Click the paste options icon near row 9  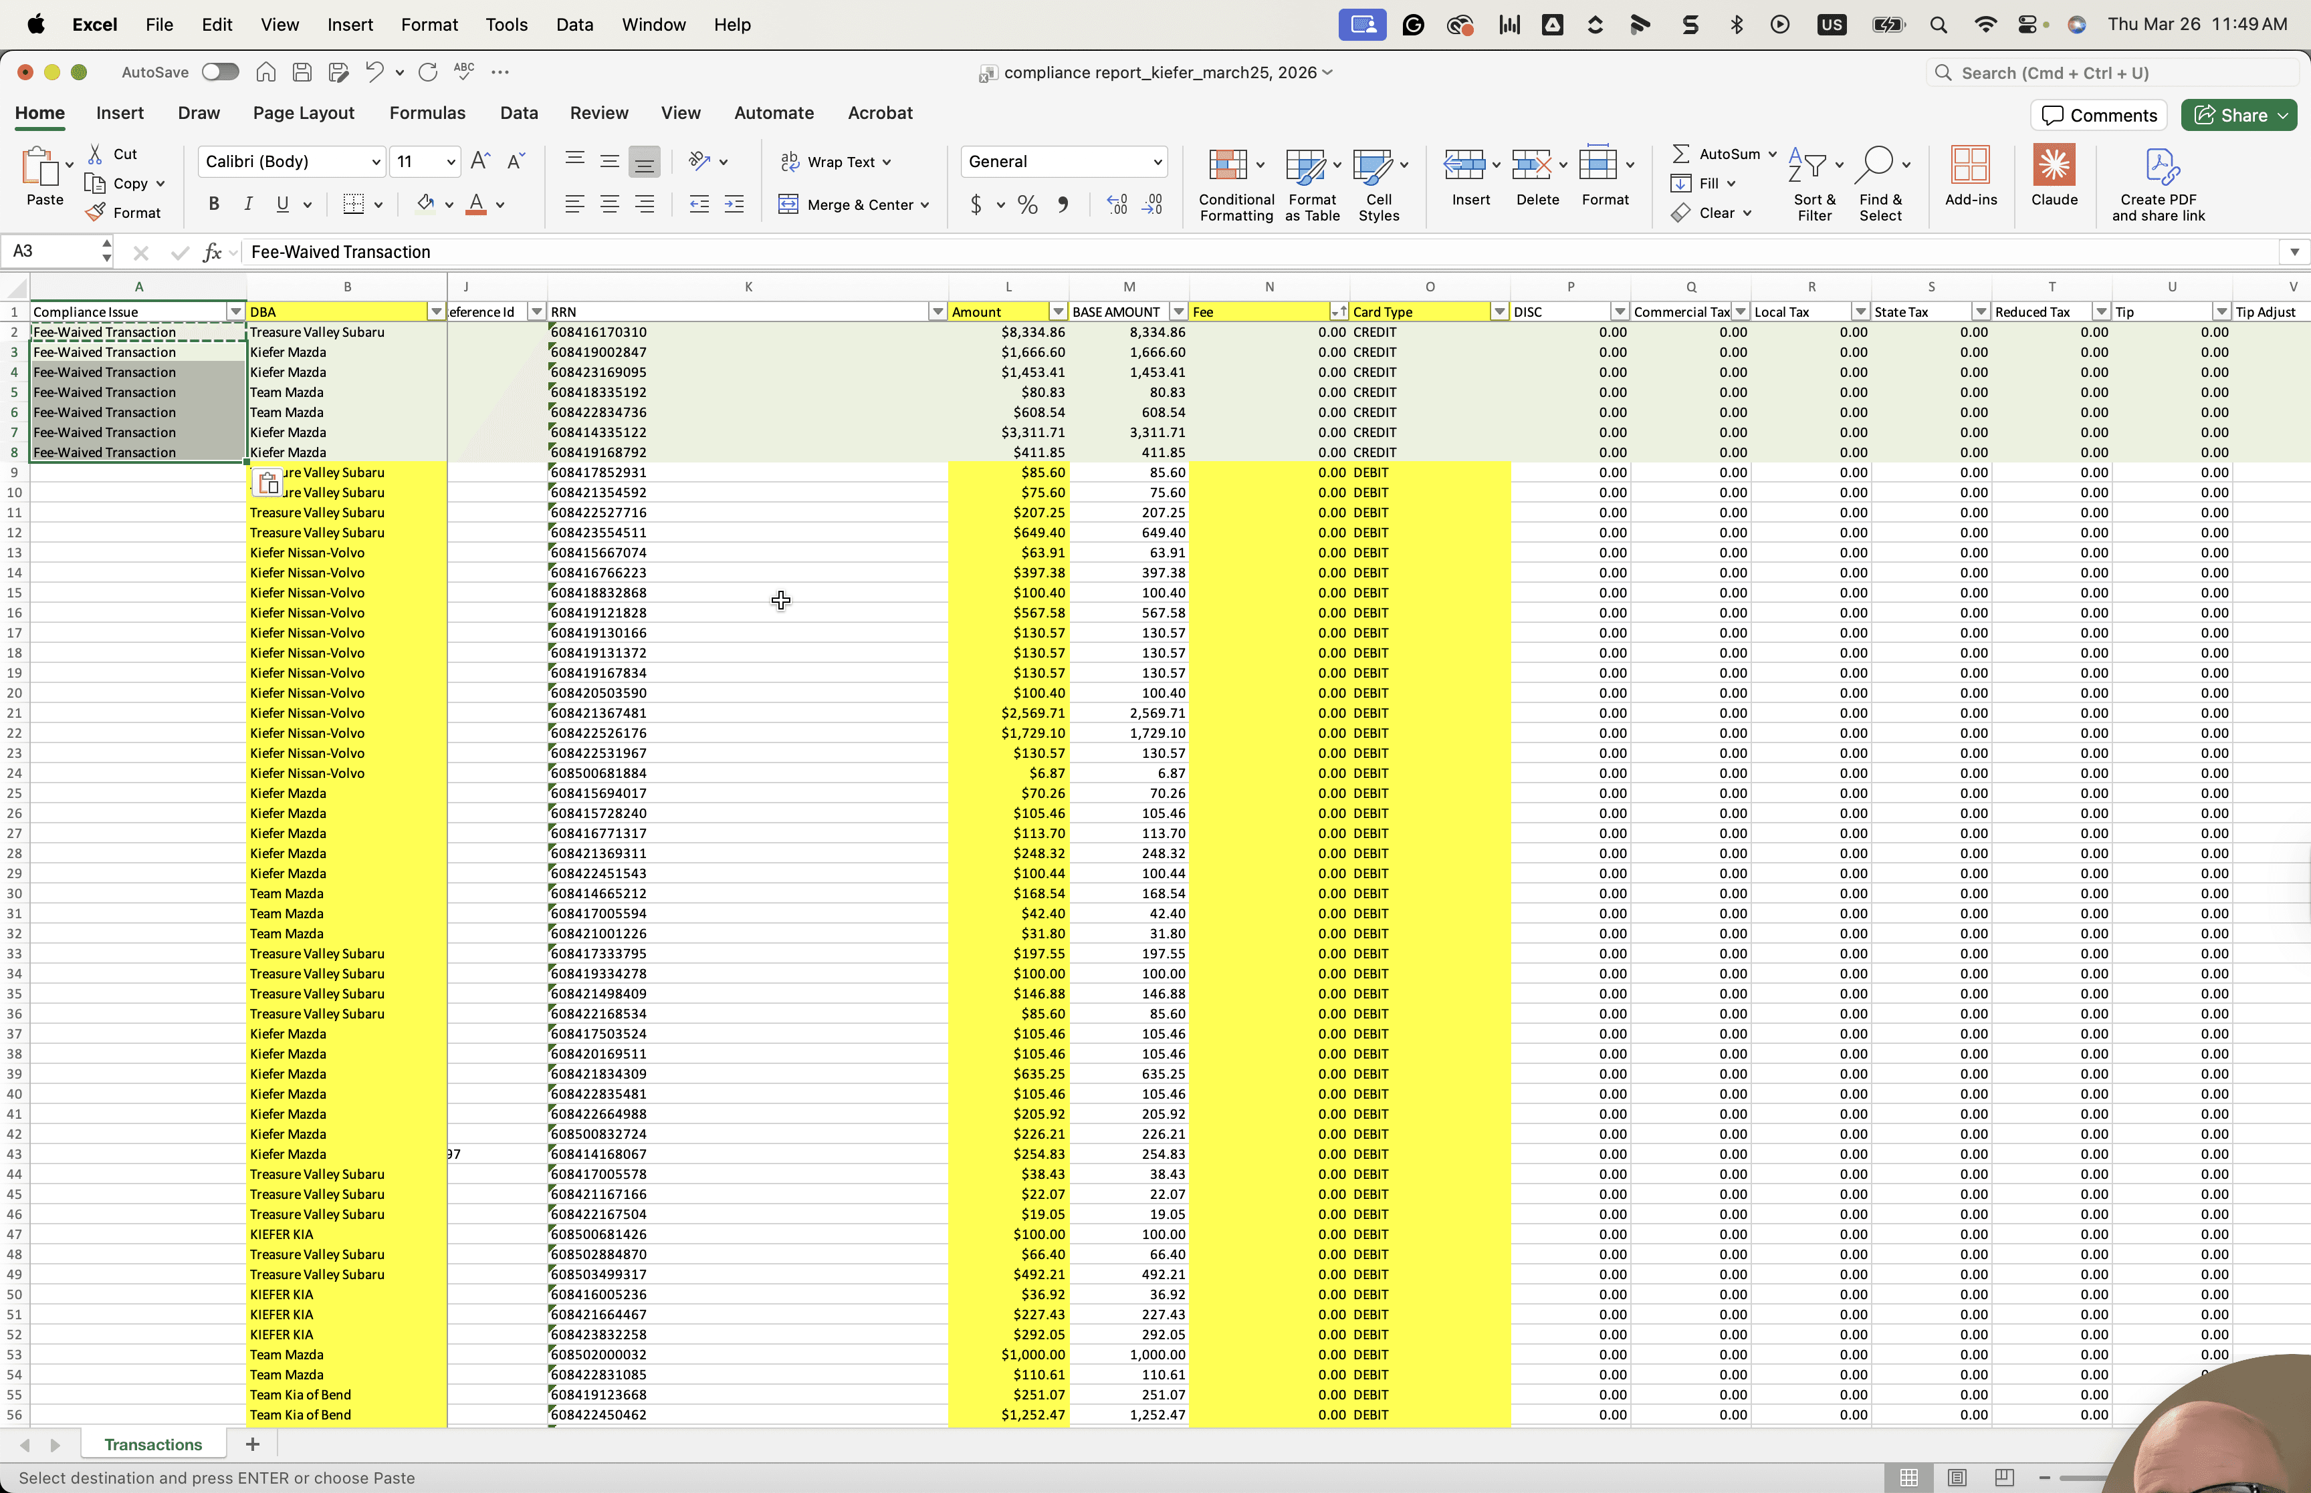pyautogui.click(x=267, y=482)
